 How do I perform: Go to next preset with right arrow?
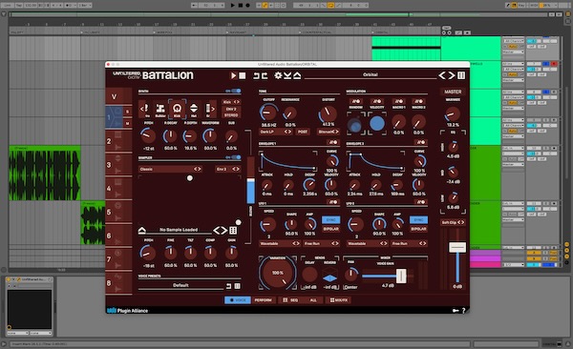[x=452, y=75]
